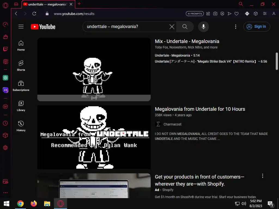Viewport: 279px width, 209px height.
Task: Click the page vertical scrollbar
Action: 277,61
